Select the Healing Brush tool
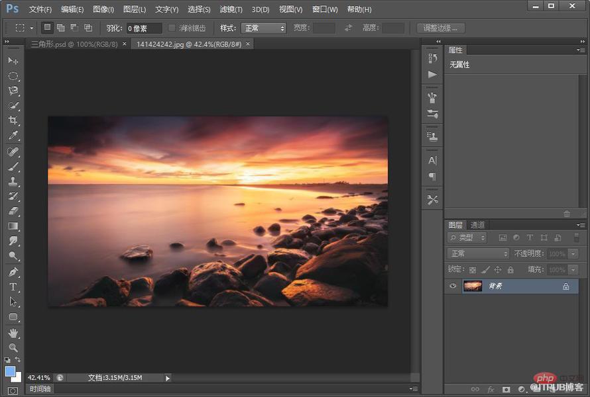 coord(13,152)
